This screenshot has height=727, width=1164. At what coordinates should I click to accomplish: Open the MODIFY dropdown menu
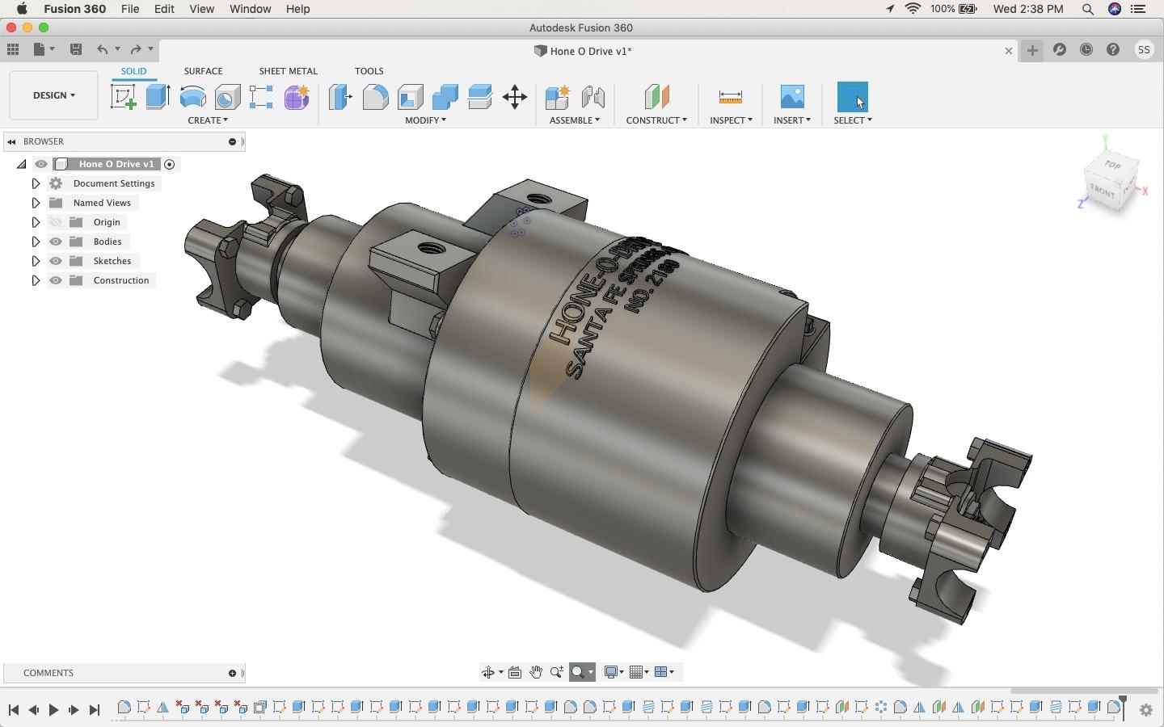tap(426, 120)
